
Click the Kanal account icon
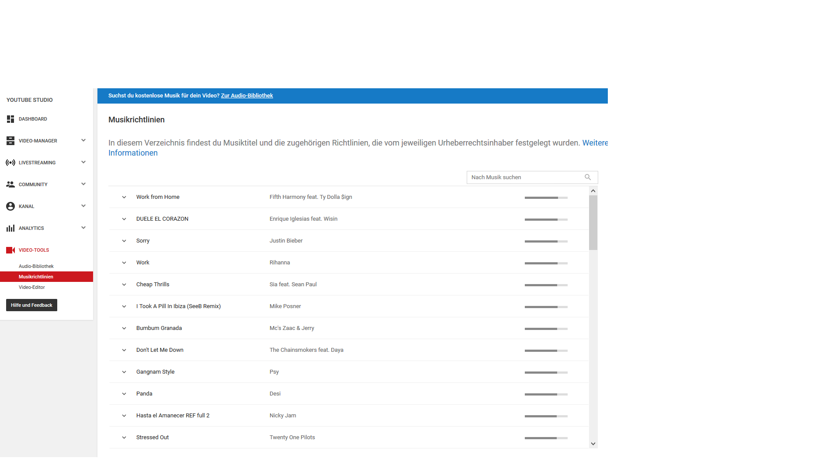(10, 206)
